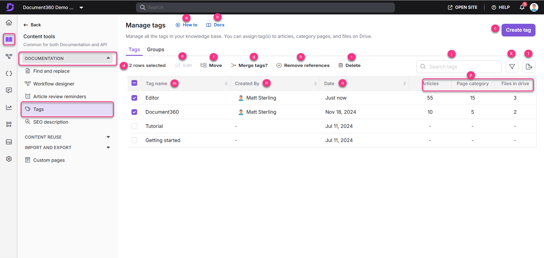Click the Remove references circle icon
Screen dimensions: 544x258
tap(279, 65)
